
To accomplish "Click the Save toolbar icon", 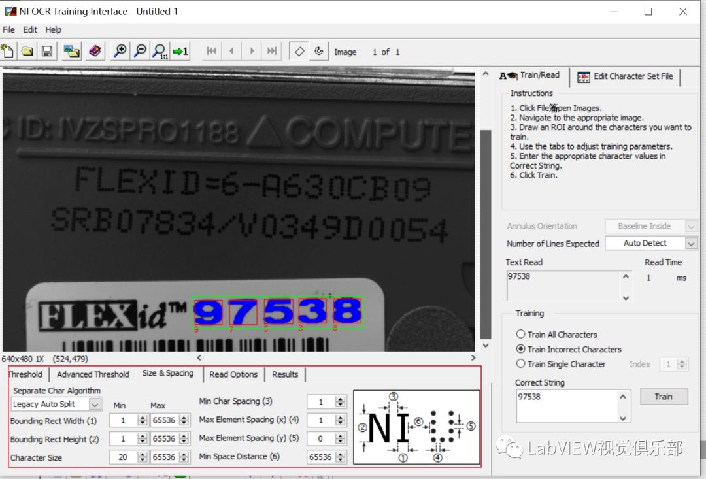I will click(46, 51).
